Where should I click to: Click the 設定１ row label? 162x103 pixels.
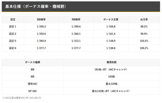pos(13,27)
